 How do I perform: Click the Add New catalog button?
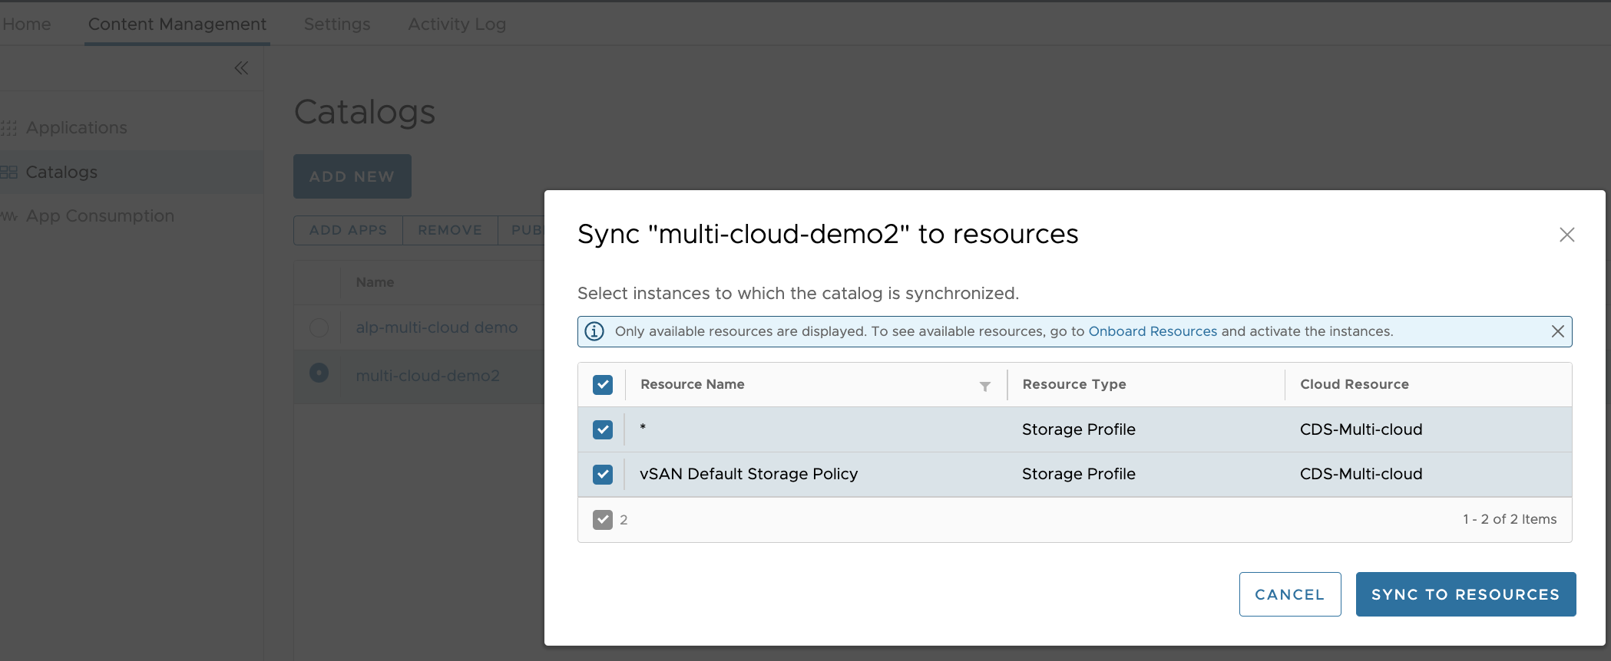click(x=352, y=176)
